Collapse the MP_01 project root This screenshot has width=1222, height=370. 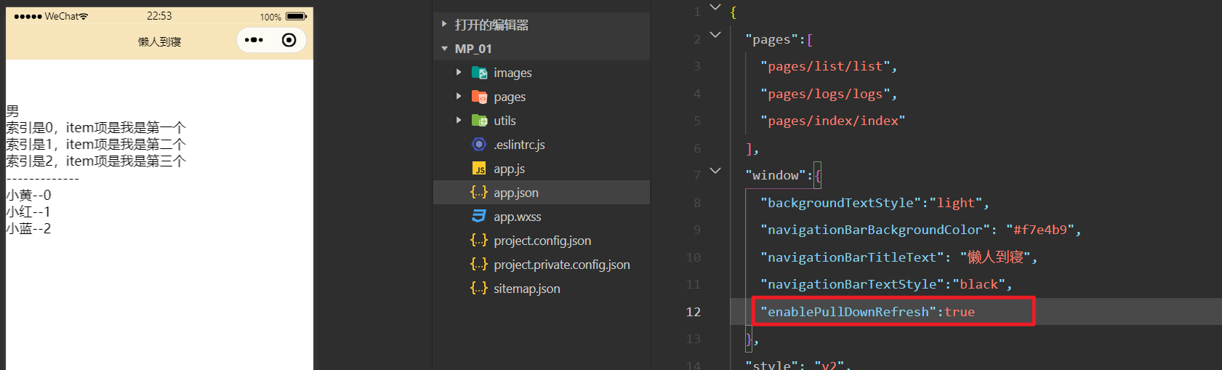444,49
